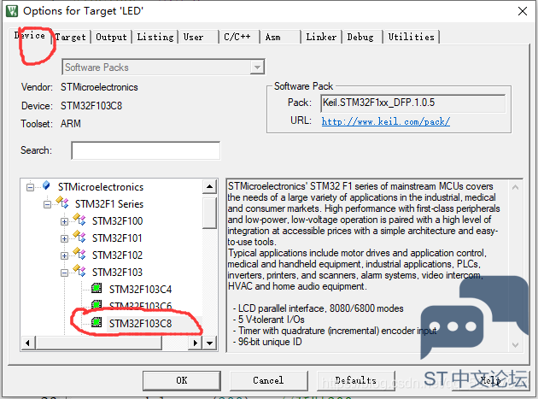Select the STM32F101 tree item text
The width and height of the screenshot is (538, 399).
pyautogui.click(x=117, y=238)
